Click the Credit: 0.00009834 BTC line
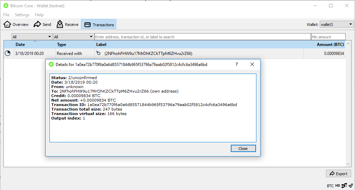Screen dimensions: 355x190 pos(76,96)
